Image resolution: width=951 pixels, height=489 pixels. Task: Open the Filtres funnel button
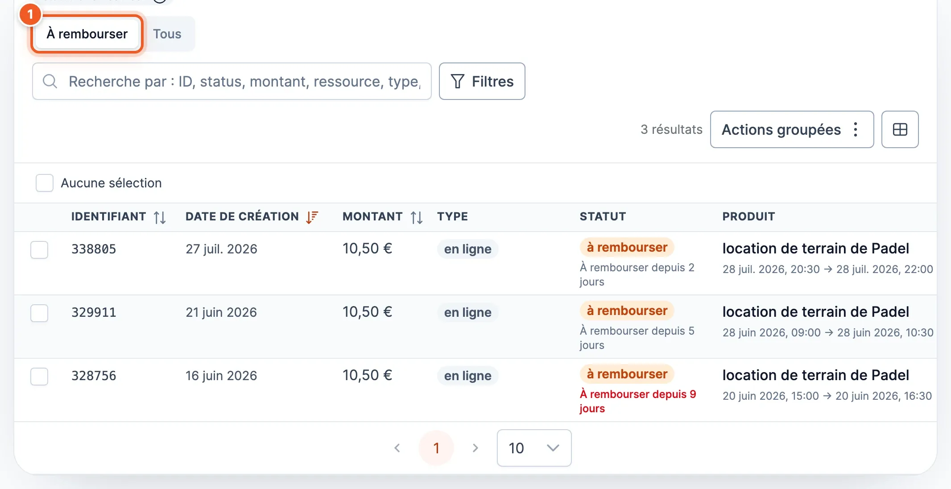482,81
